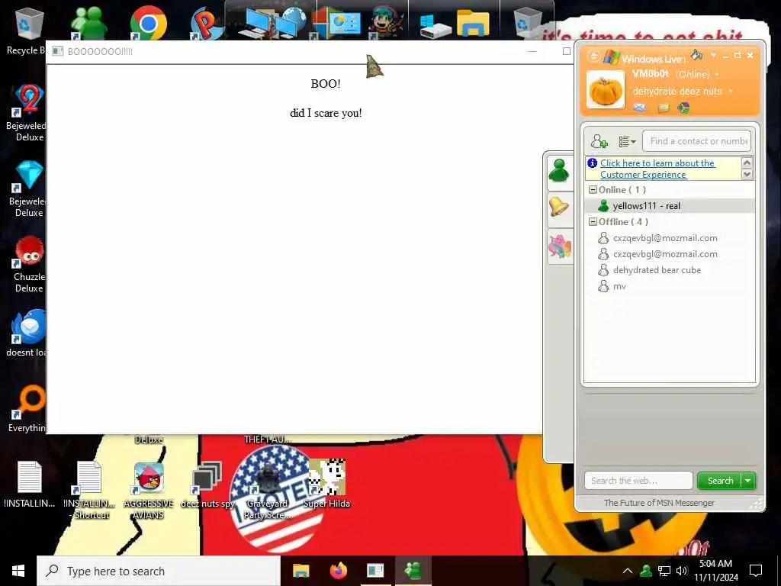The height and width of the screenshot is (586, 781).
Task: Open the Windows Start menu
Action: pos(18,571)
